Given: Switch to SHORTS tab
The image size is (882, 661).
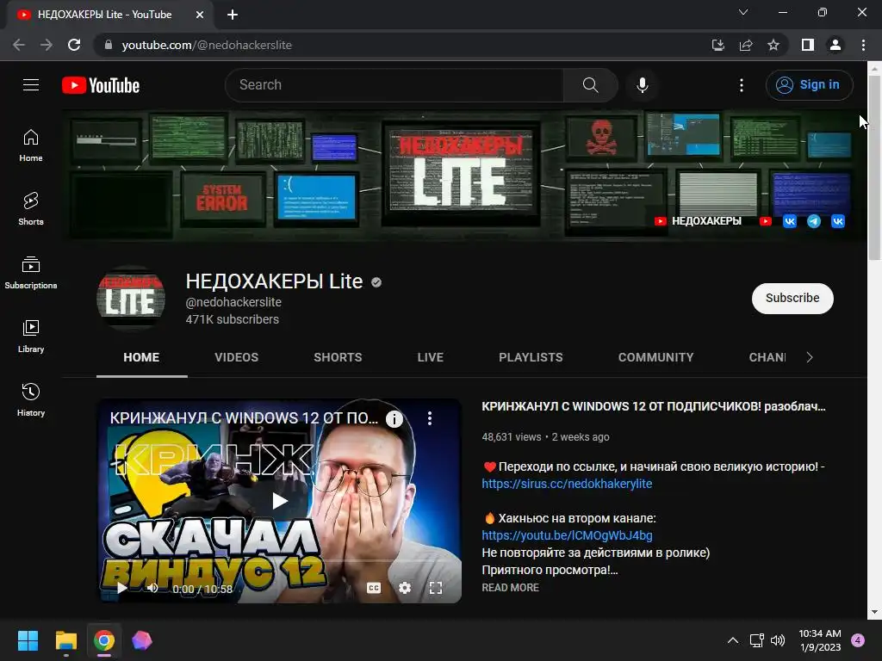Looking at the screenshot, I should (x=338, y=357).
